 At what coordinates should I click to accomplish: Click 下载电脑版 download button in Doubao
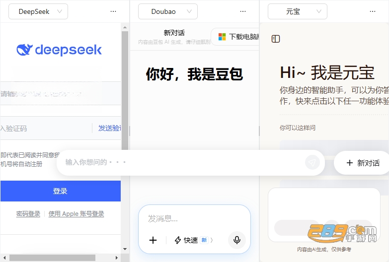click(235, 37)
